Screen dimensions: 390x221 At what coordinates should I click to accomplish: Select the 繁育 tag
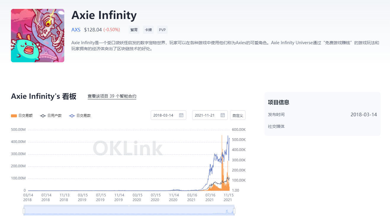pyautogui.click(x=134, y=30)
